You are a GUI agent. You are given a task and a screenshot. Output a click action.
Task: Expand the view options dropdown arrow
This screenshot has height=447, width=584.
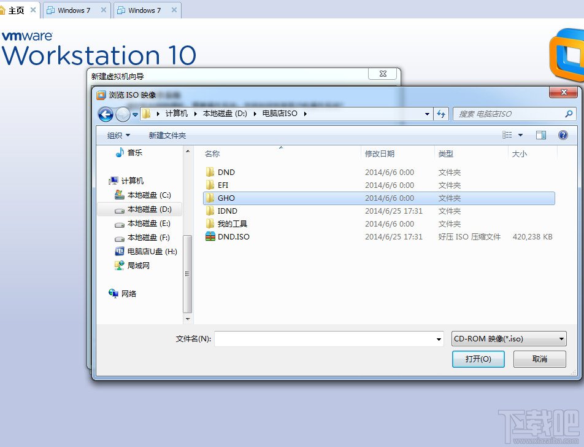coord(520,135)
